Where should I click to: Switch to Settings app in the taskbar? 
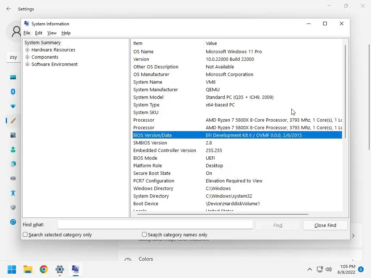pos(60,269)
